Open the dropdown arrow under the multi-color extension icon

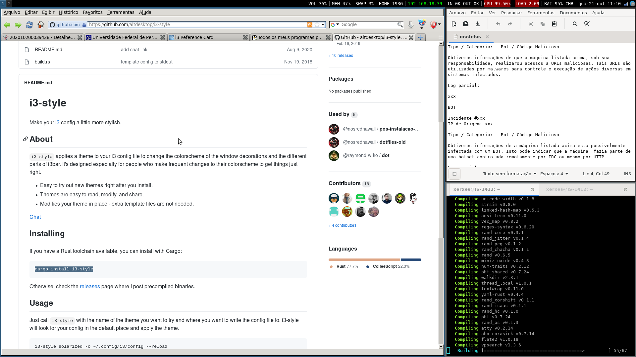coord(422,28)
